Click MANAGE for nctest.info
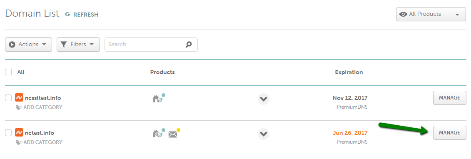This screenshot has width=471, height=159. [449, 133]
